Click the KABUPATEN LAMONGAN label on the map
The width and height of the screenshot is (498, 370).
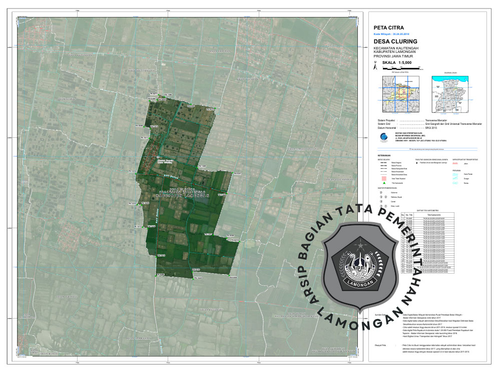tap(181, 197)
